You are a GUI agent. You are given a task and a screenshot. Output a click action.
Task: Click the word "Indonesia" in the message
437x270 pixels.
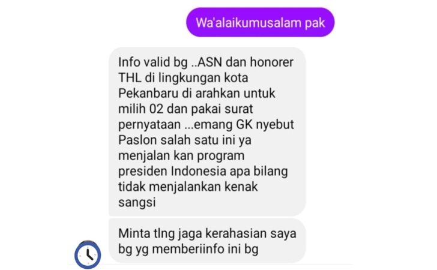tap(199, 171)
